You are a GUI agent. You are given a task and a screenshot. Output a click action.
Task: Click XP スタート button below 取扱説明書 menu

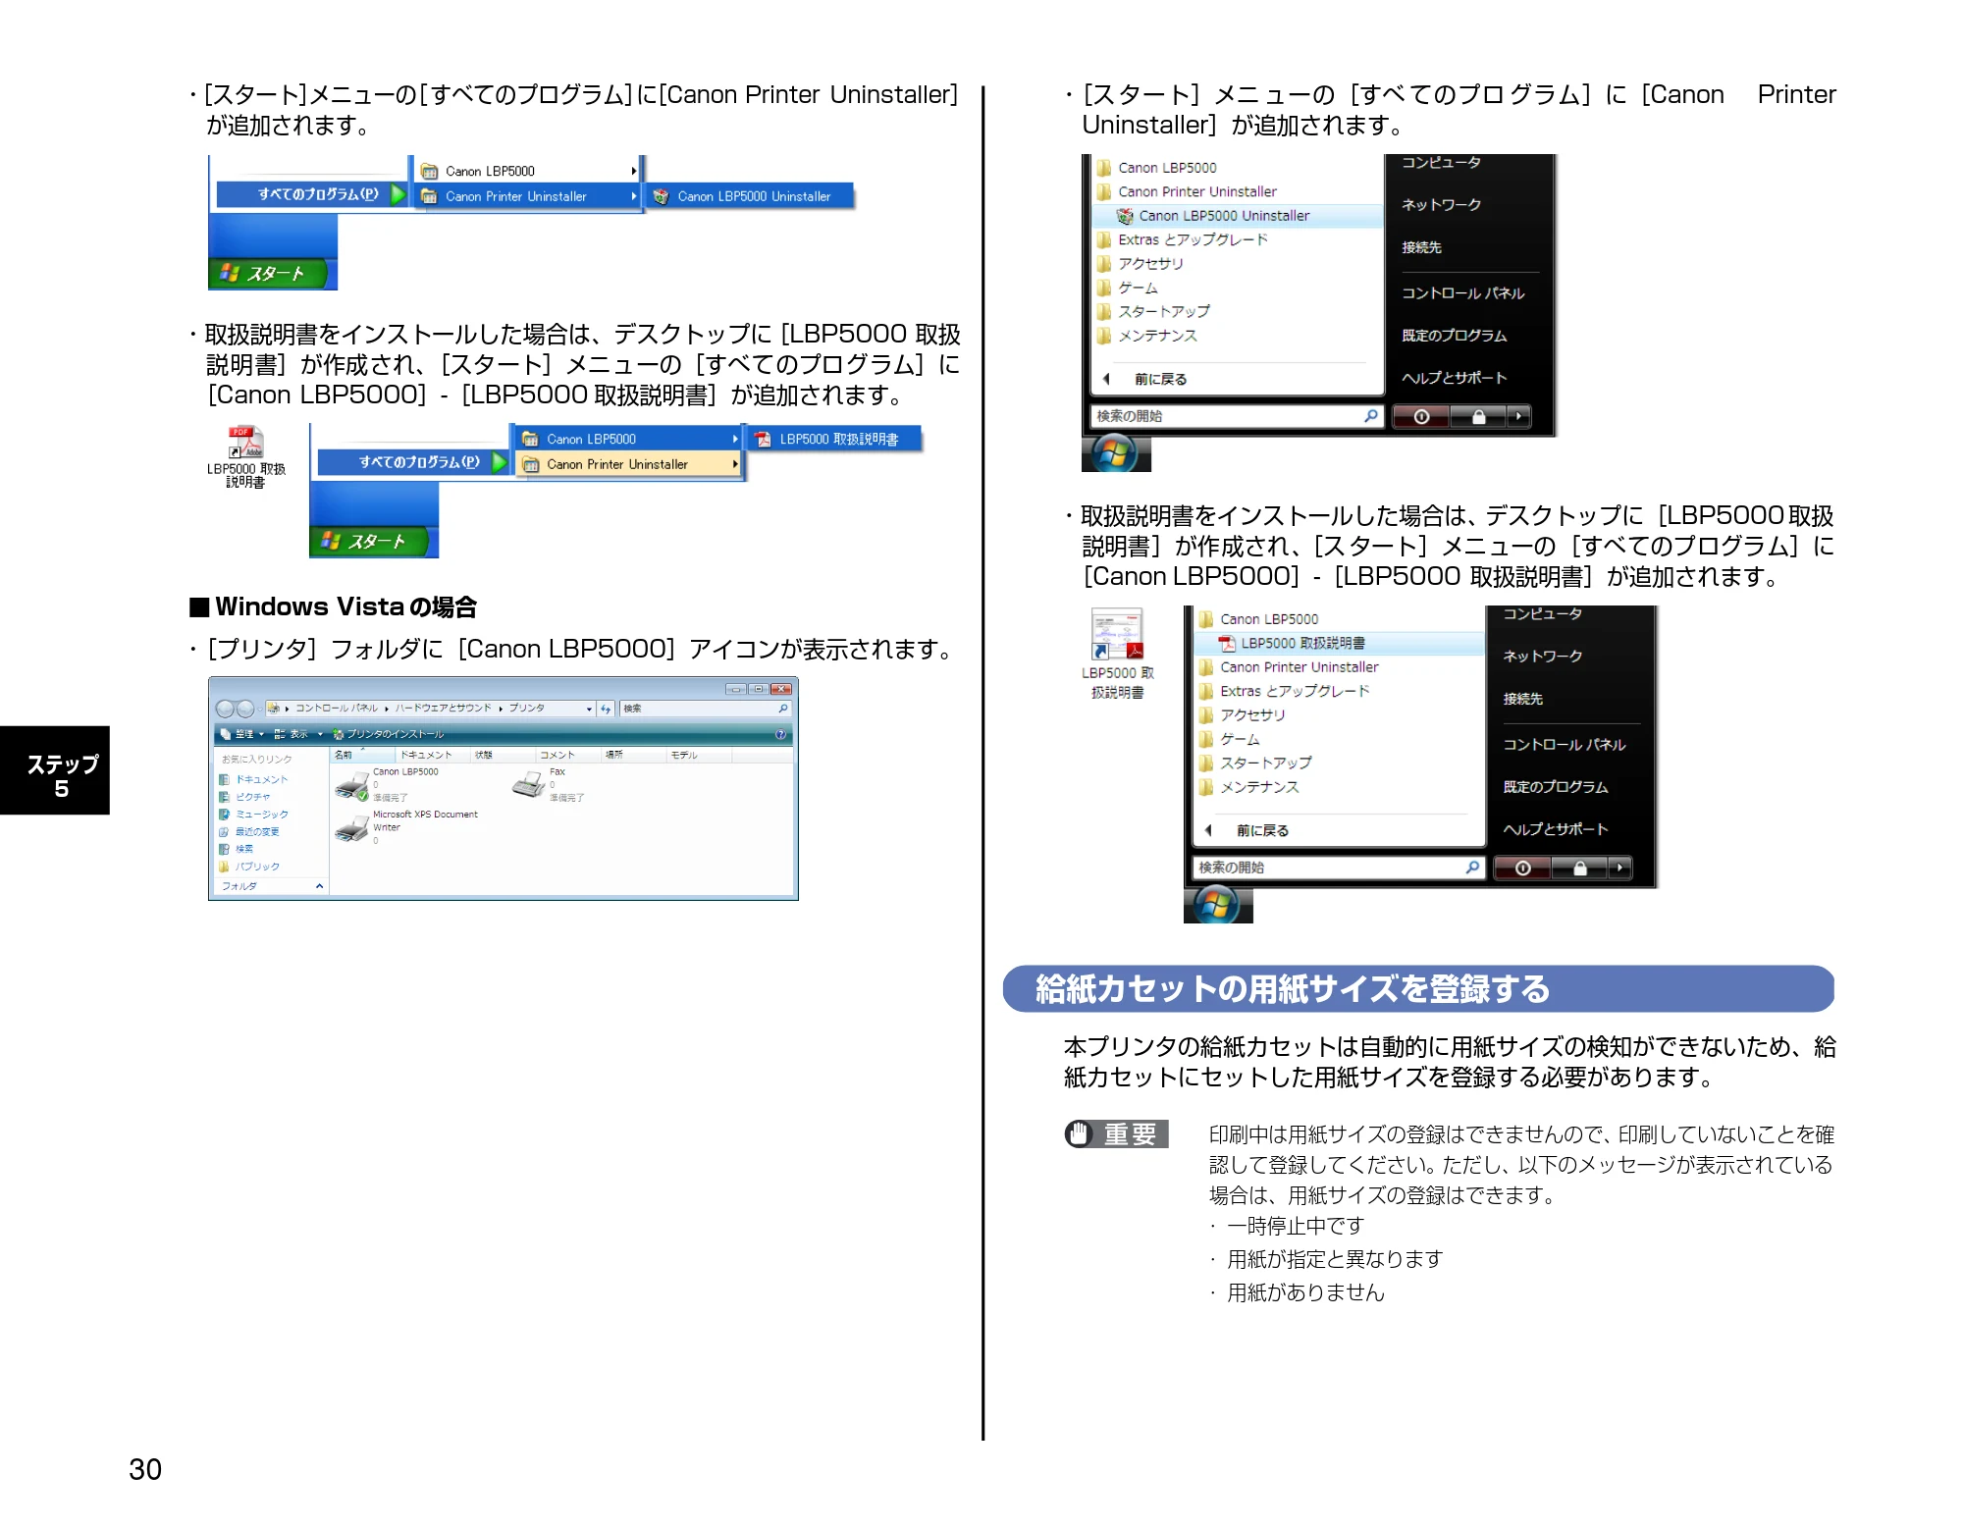tap(369, 542)
